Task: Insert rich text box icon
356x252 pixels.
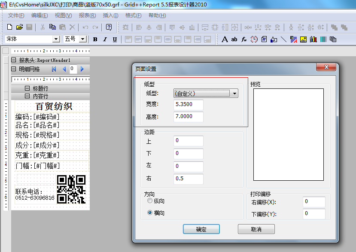Action: [294, 39]
